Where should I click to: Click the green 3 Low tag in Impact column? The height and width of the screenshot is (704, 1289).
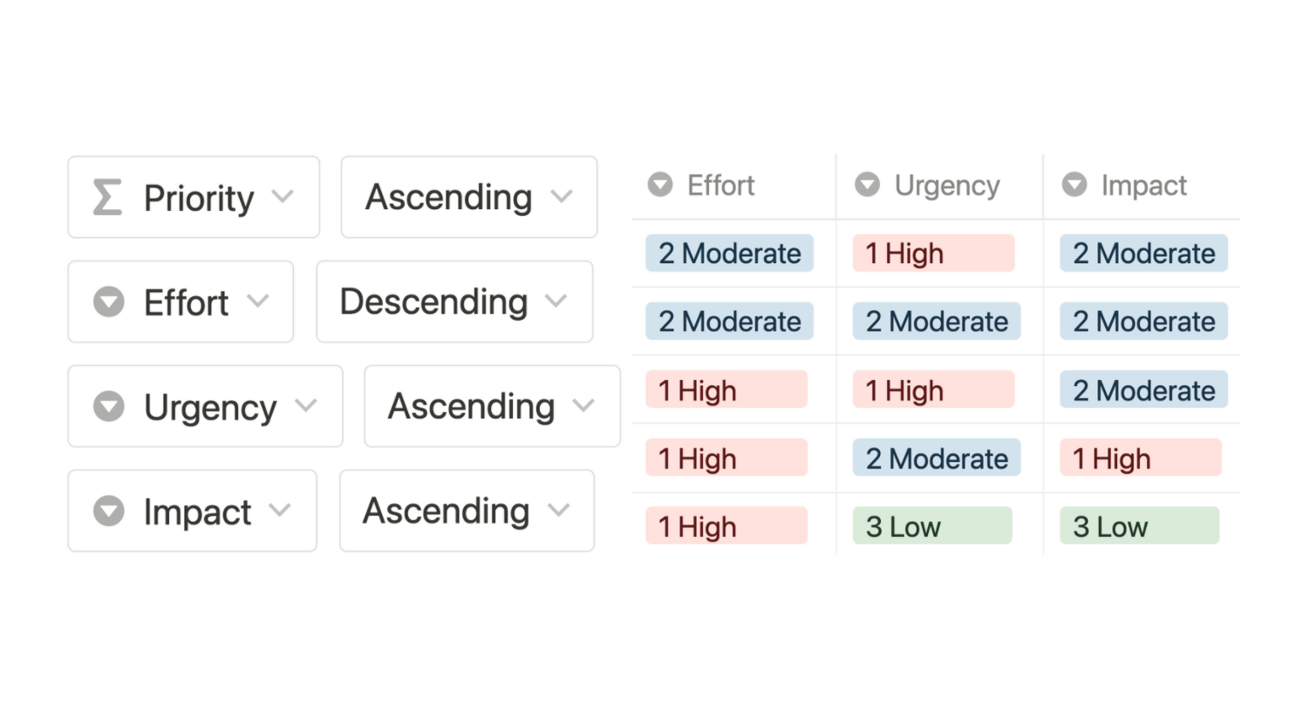(1139, 526)
